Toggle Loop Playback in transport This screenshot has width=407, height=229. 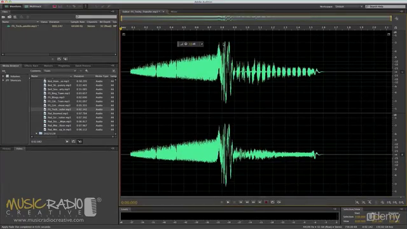click(x=273, y=202)
